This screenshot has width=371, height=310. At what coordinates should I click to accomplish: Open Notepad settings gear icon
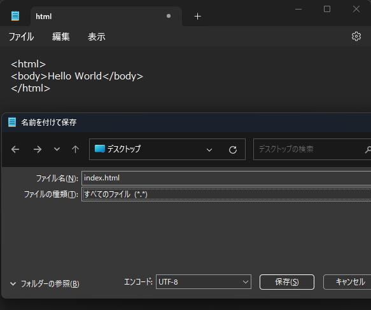pyautogui.click(x=356, y=36)
